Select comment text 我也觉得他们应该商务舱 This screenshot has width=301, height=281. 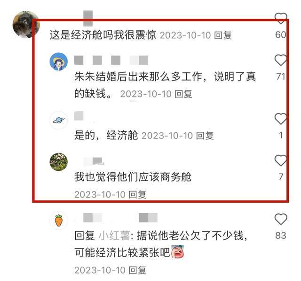coord(133,177)
